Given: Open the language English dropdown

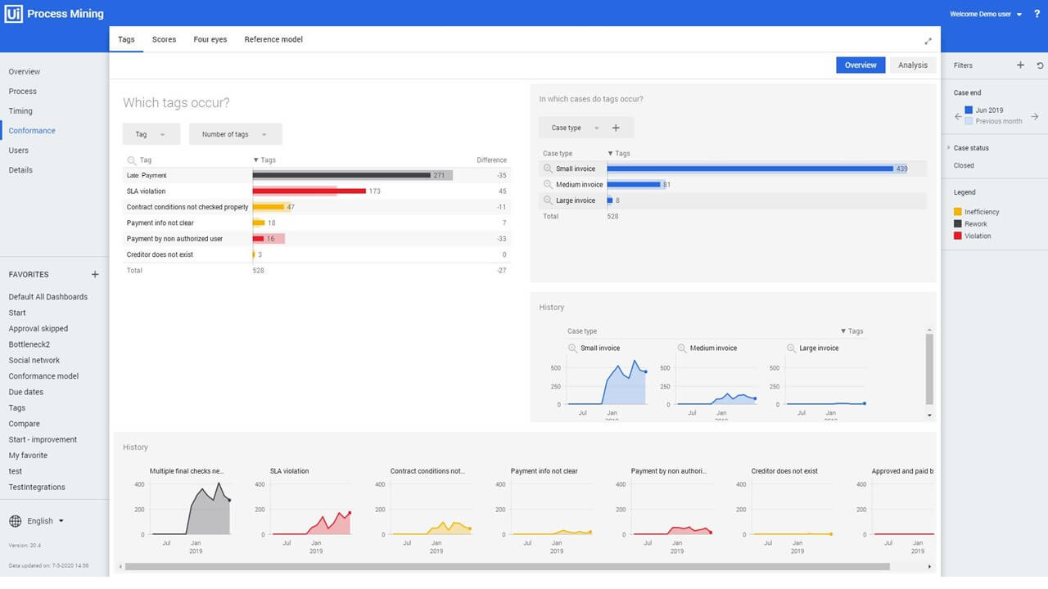Looking at the screenshot, I should tap(38, 521).
